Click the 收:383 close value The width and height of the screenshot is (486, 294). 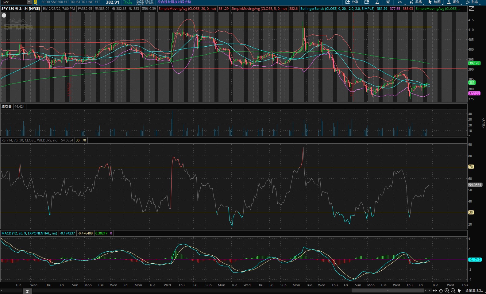[134, 9]
